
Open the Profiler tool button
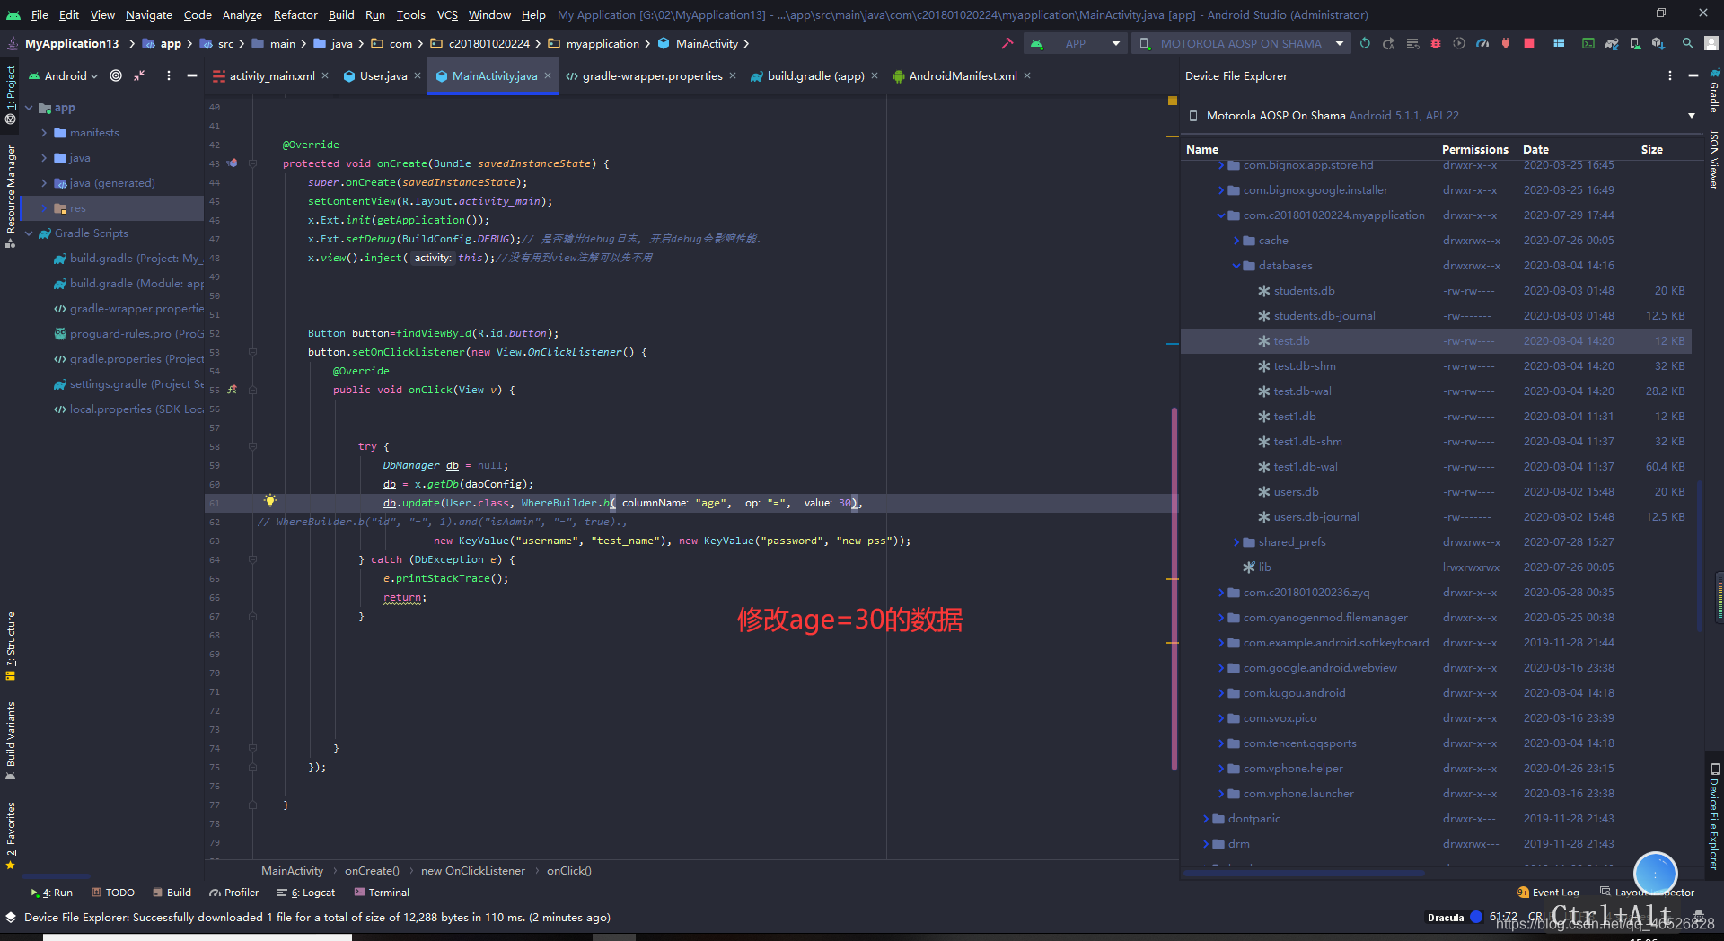[x=233, y=893]
